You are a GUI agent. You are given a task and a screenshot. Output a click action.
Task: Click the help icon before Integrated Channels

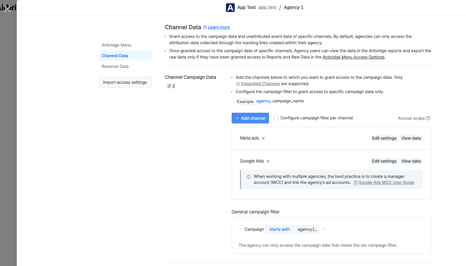pyautogui.click(x=238, y=84)
